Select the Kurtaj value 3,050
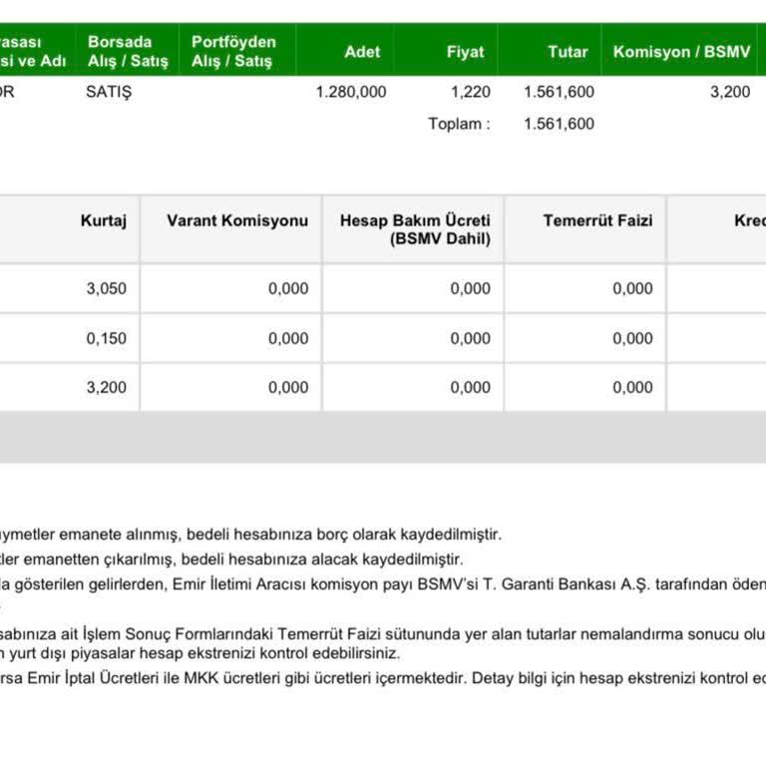This screenshot has width=766, height=766. (107, 288)
